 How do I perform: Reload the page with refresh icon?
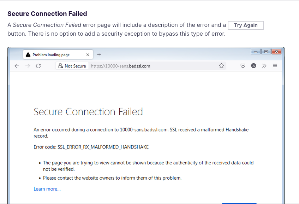point(38,66)
